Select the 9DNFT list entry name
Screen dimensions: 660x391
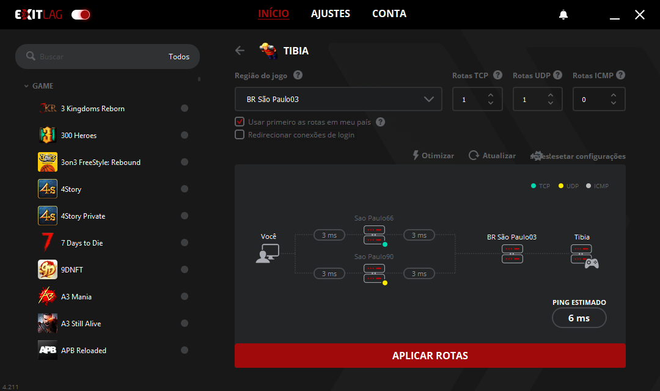pyautogui.click(x=72, y=269)
